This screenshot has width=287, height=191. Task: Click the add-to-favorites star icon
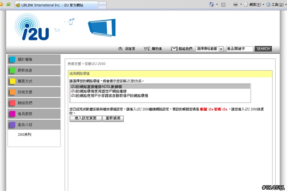9,4
